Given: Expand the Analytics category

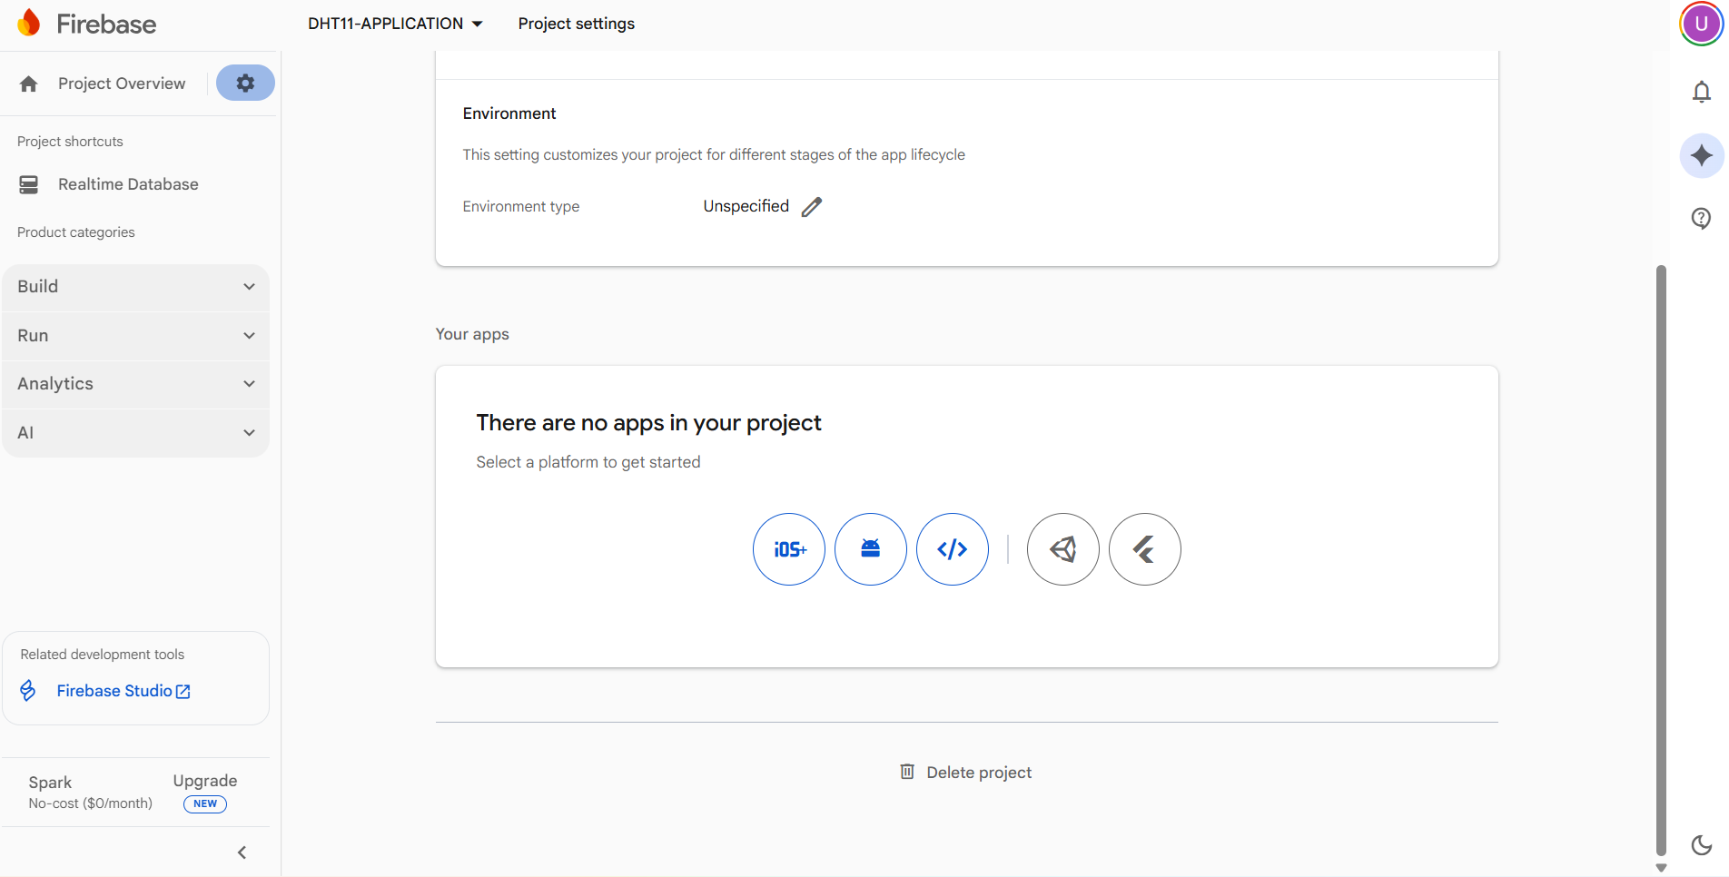Looking at the screenshot, I should (x=136, y=384).
